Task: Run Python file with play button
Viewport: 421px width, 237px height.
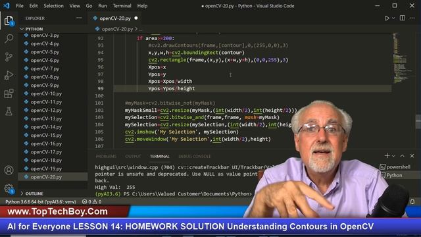Action: click(x=387, y=18)
